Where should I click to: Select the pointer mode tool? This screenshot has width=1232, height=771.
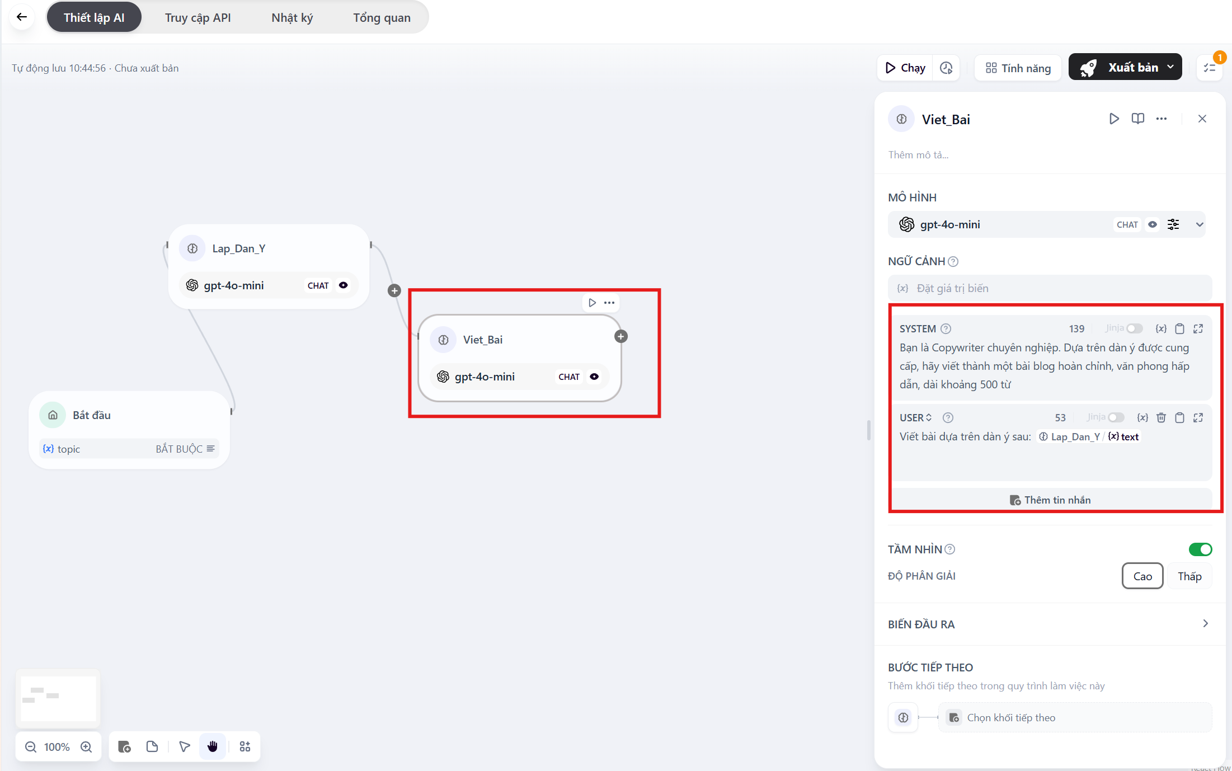185,747
